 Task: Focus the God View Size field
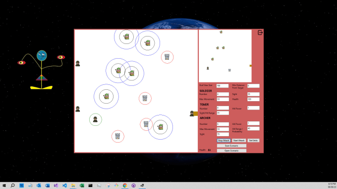(223, 86)
